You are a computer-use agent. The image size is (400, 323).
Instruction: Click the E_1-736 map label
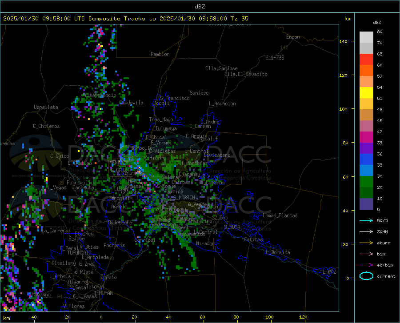275,58
